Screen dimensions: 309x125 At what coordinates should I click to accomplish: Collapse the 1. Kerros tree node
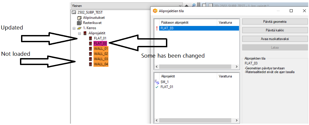(74, 28)
